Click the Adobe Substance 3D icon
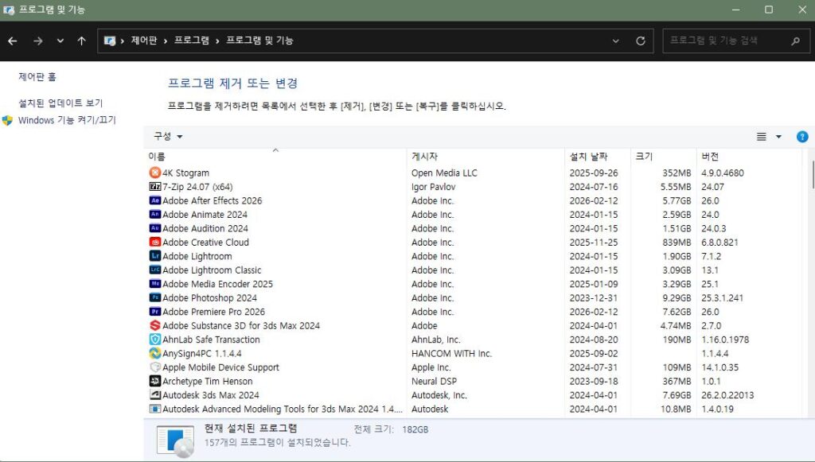This screenshot has width=815, height=462. coord(155,325)
